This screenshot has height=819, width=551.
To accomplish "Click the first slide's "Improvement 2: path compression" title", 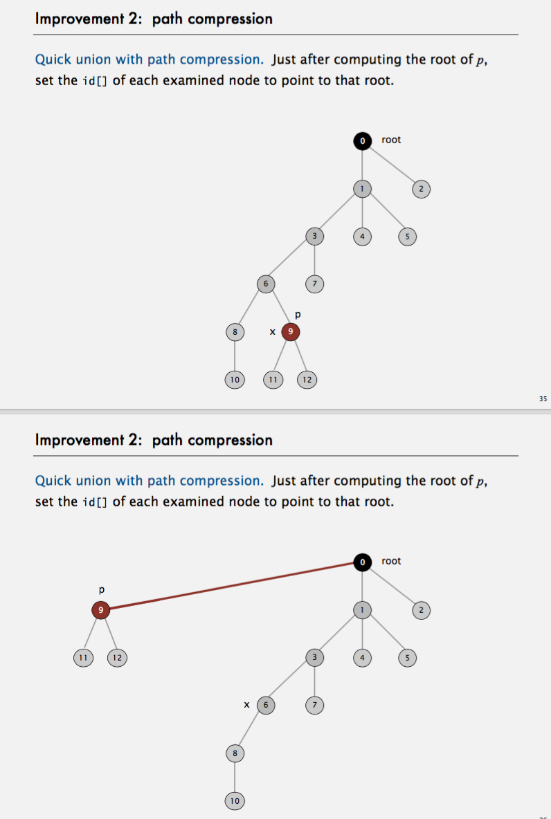I will [154, 19].
